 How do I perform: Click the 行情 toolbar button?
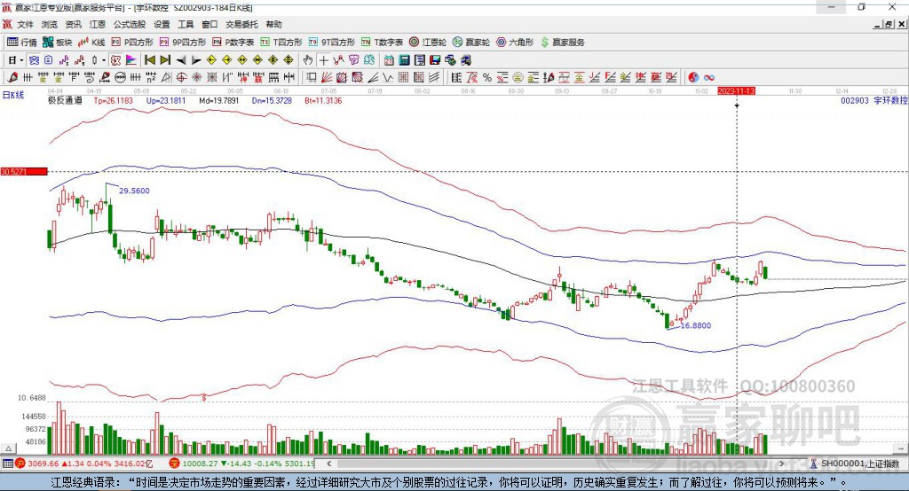tap(22, 43)
